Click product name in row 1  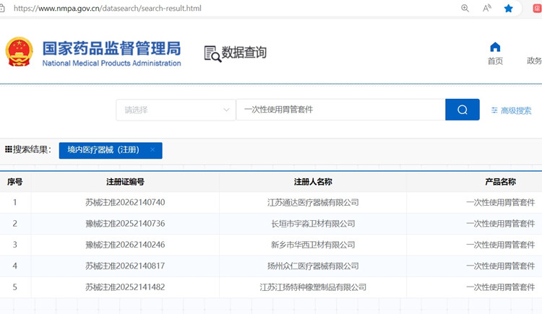click(500, 202)
